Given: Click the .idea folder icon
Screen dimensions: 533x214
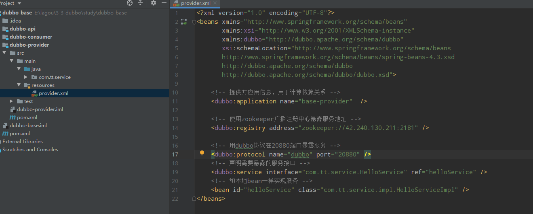Looking at the screenshot, I should click(5, 21).
